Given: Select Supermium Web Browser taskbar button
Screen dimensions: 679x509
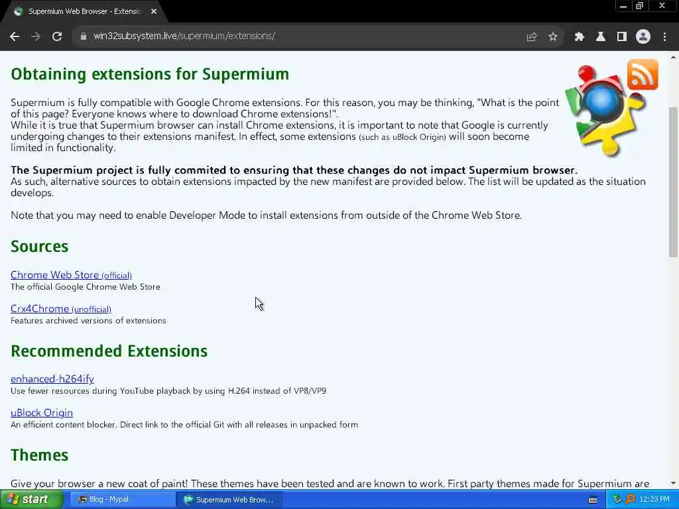Looking at the screenshot, I should point(229,500).
